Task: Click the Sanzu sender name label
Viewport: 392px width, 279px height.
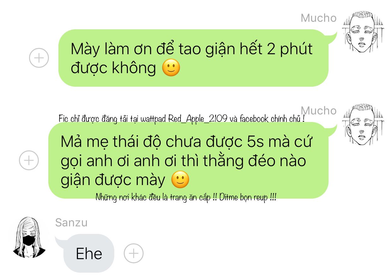Action: pyautogui.click(x=71, y=223)
